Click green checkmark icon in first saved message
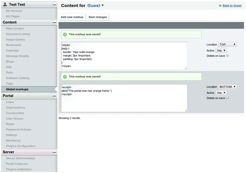Image resolution: width=246 pixels, height=173 pixels. click(x=65, y=34)
